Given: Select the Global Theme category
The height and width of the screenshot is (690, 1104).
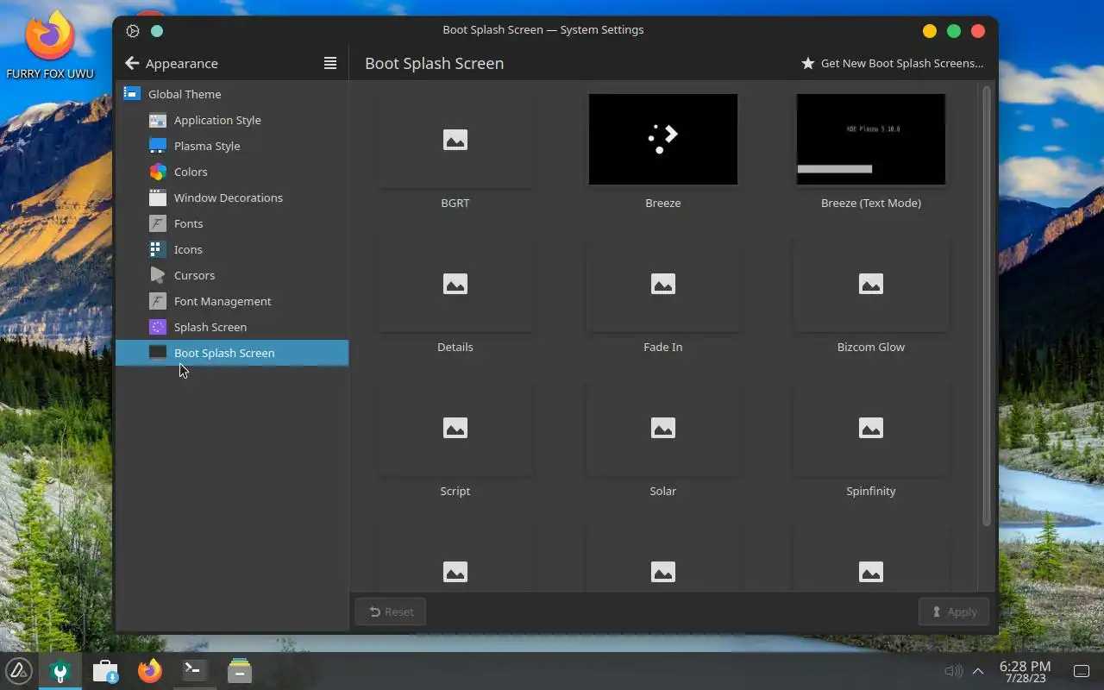Looking at the screenshot, I should click(232, 94).
